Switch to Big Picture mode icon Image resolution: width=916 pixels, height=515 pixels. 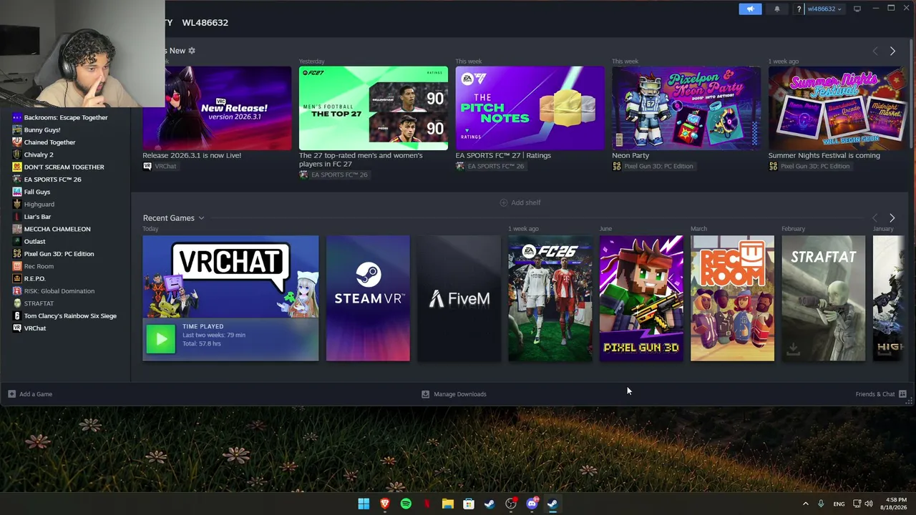[857, 9]
